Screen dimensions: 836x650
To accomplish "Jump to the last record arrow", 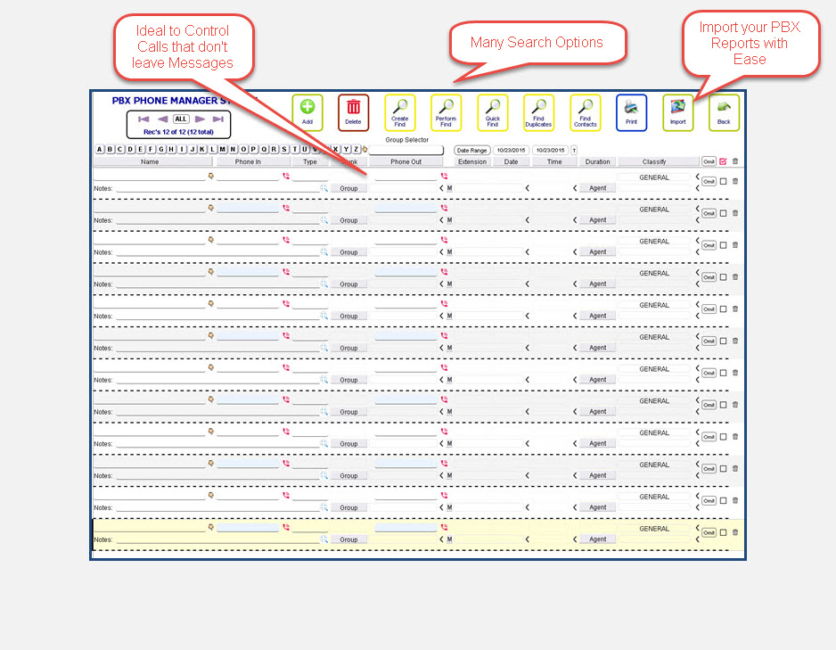I will 218,119.
